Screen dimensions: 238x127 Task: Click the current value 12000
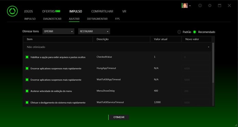157,102
